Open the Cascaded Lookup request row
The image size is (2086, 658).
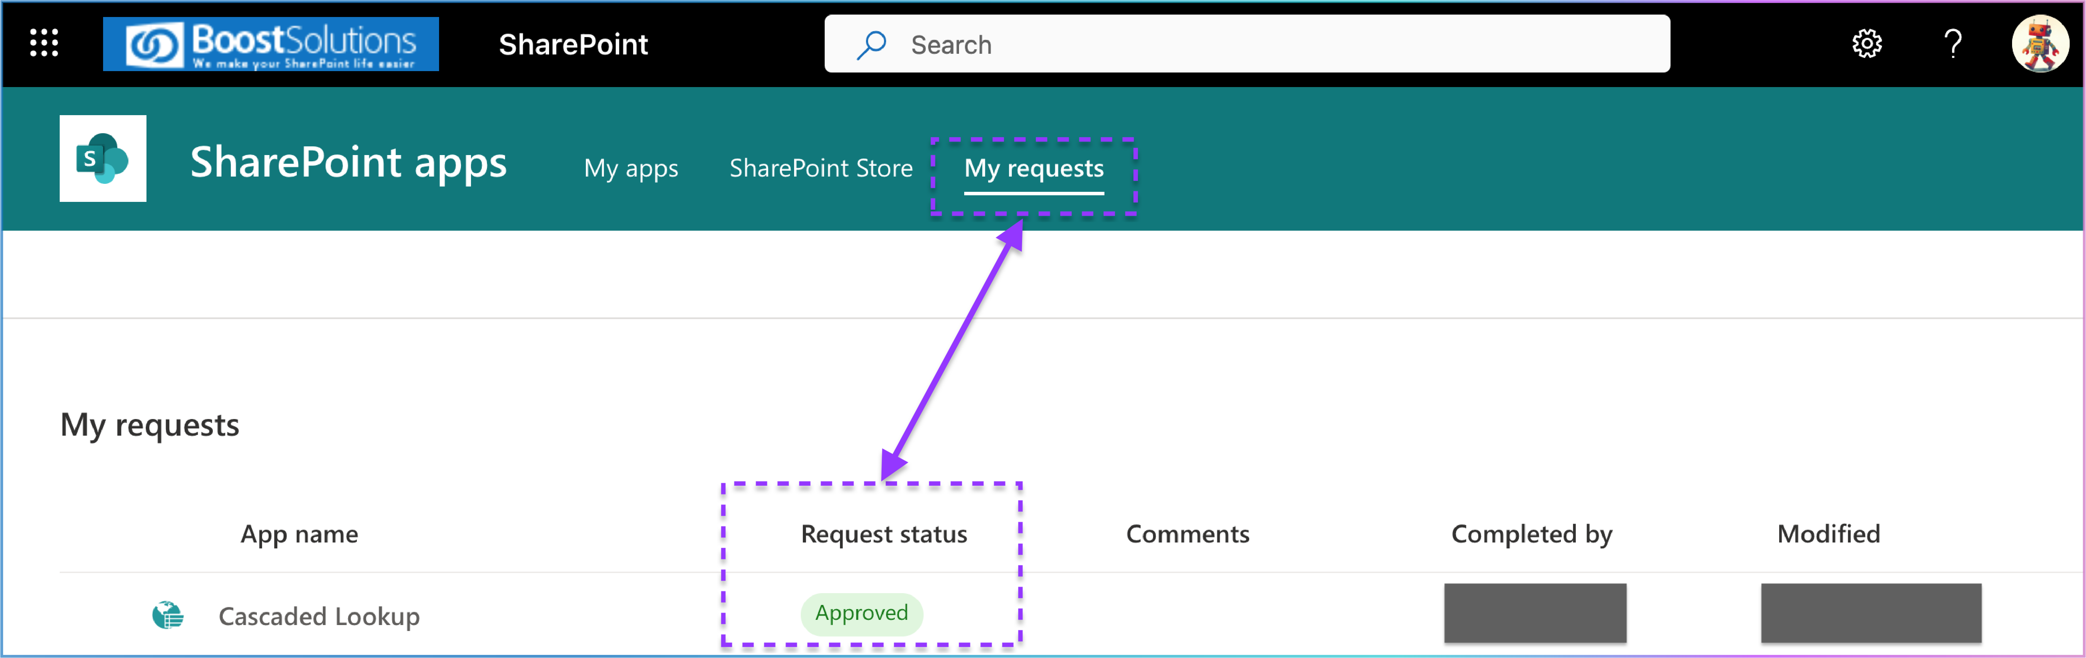click(x=1070, y=615)
